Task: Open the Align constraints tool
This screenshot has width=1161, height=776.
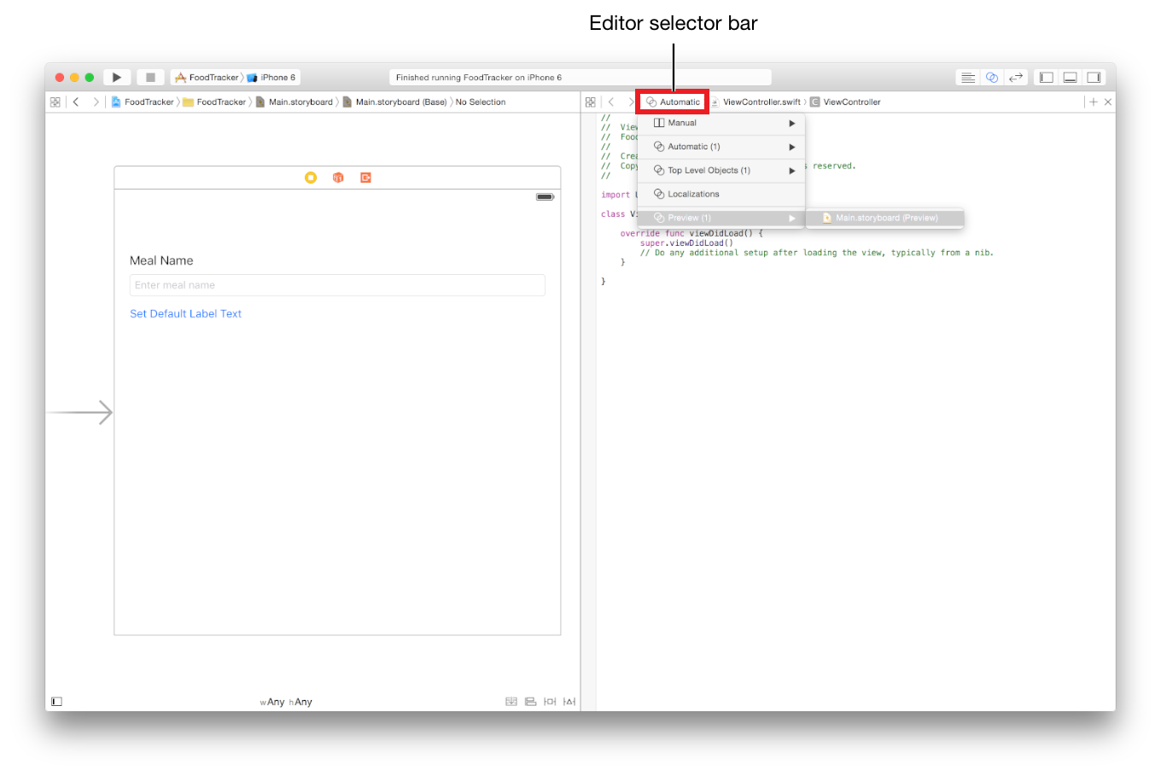Action: click(530, 702)
